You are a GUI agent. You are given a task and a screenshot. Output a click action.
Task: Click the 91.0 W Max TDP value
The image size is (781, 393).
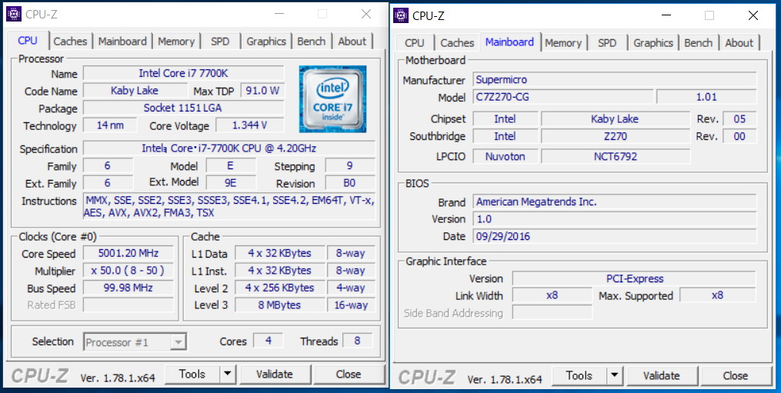(x=262, y=91)
